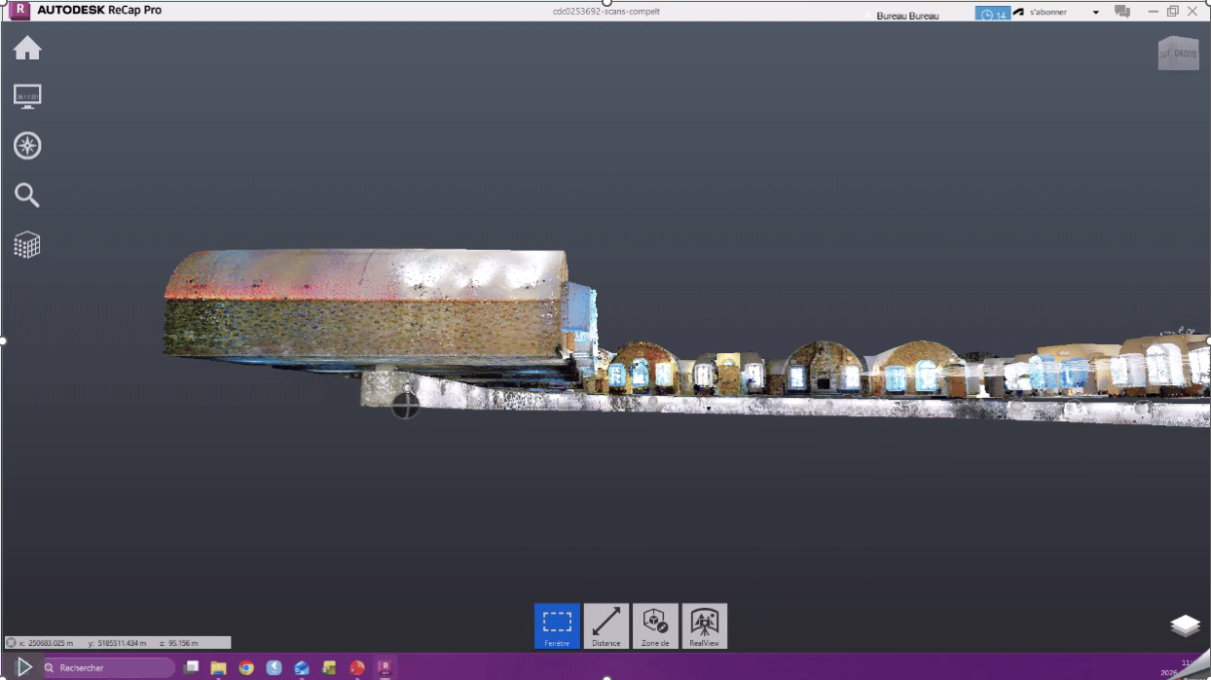Viewport: 1211px width, 680px height.
Task: Click the project title cdc0253692-scans-compelt
Action: click(605, 12)
